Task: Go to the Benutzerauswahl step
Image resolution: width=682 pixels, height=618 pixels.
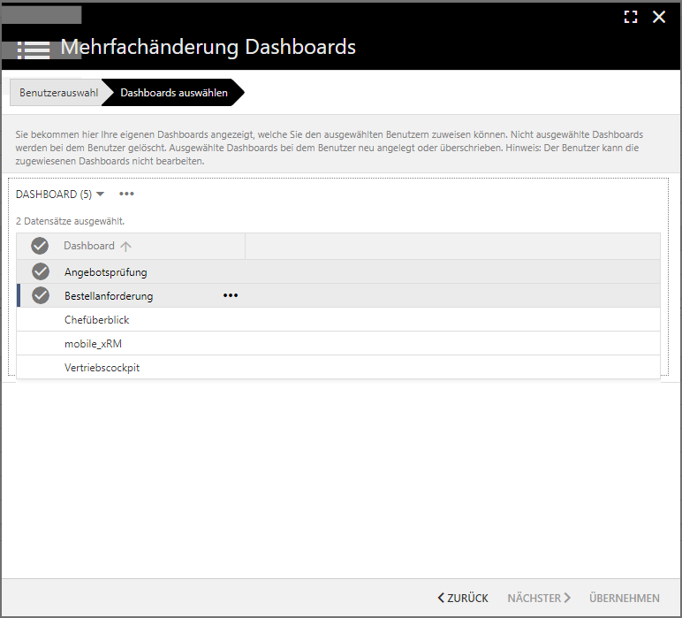Action: point(58,93)
